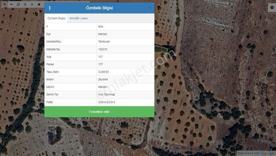This screenshot has height=156, width=276.
Task: Click the Parsel value 177
Action: [100, 64]
